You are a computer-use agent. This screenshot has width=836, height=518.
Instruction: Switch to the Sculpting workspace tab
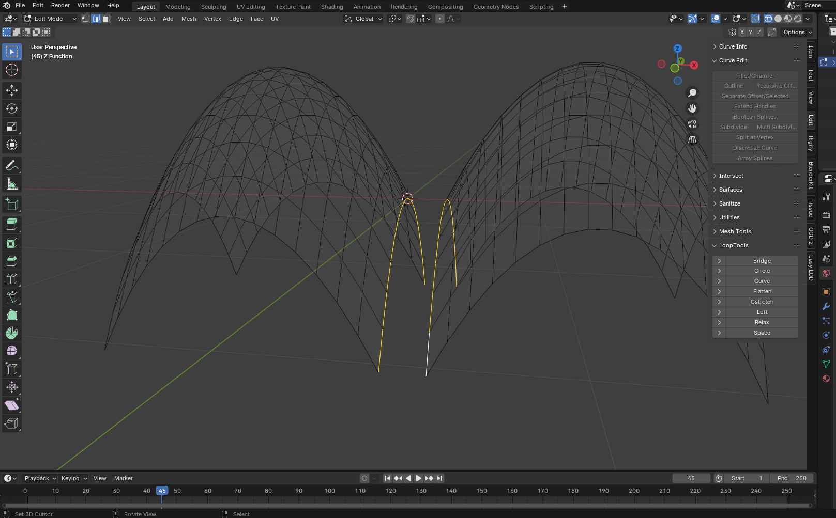(213, 7)
